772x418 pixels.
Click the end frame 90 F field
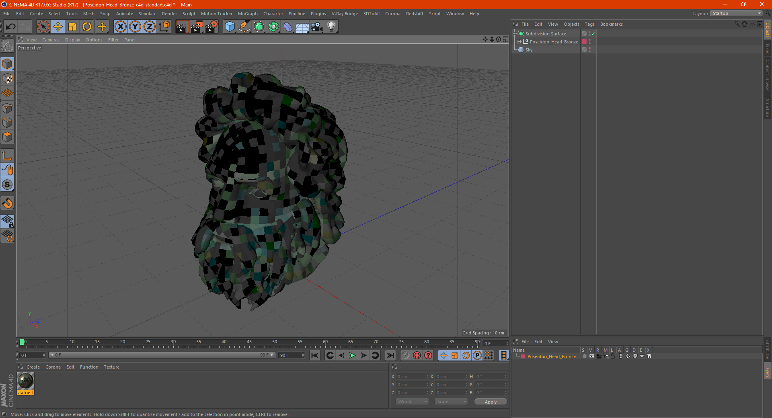pos(292,355)
